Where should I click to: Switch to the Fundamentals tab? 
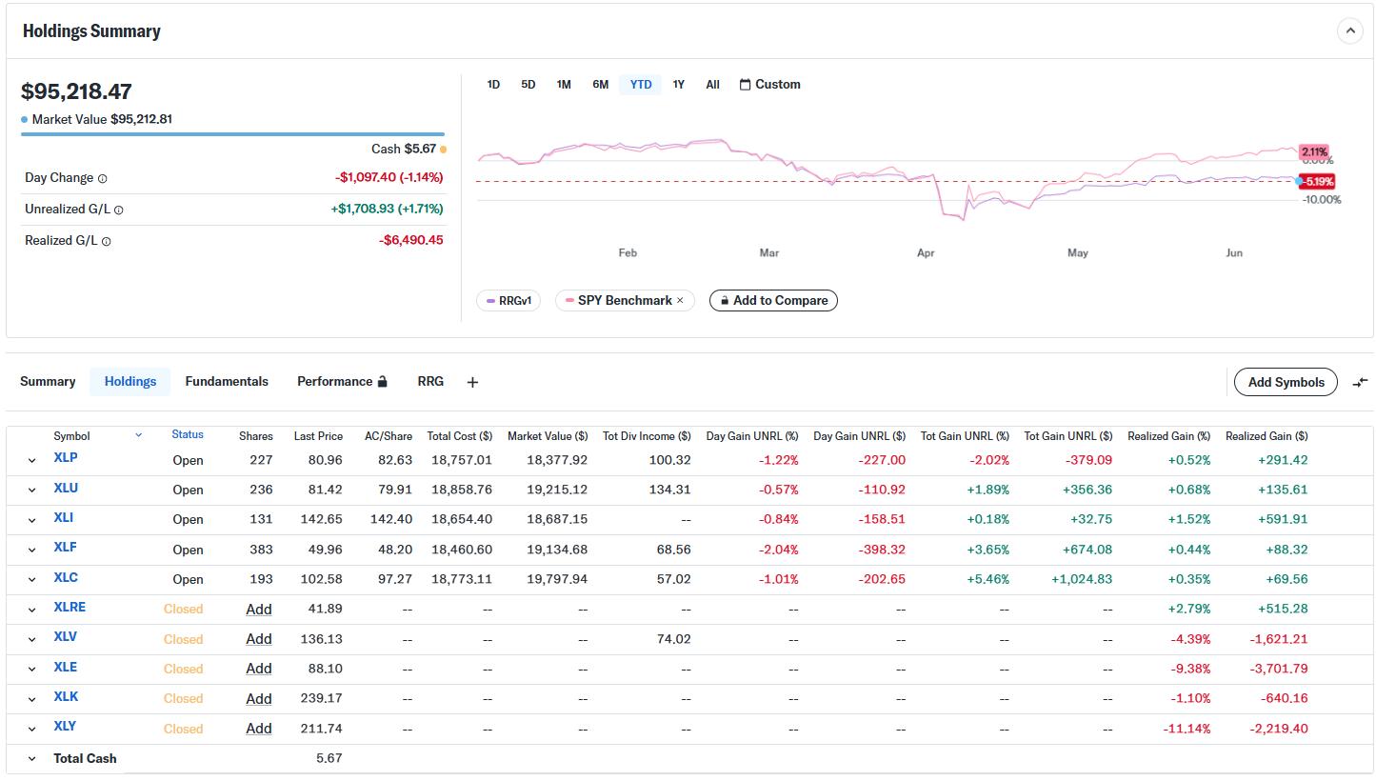pyautogui.click(x=227, y=381)
